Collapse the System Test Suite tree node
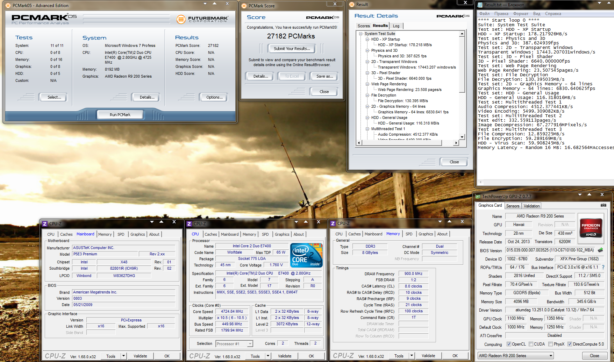Viewport: 614px width, 362px height. point(361,34)
